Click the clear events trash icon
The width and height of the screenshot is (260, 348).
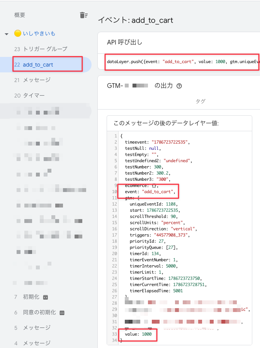pyautogui.click(x=84, y=15)
